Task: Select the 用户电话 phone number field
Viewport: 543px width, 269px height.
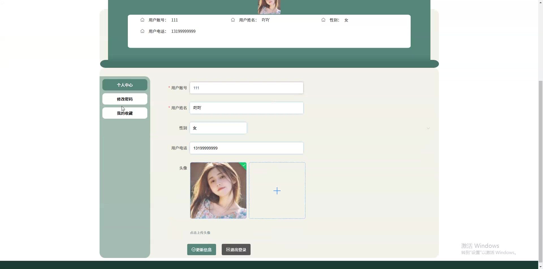Action: click(246, 148)
